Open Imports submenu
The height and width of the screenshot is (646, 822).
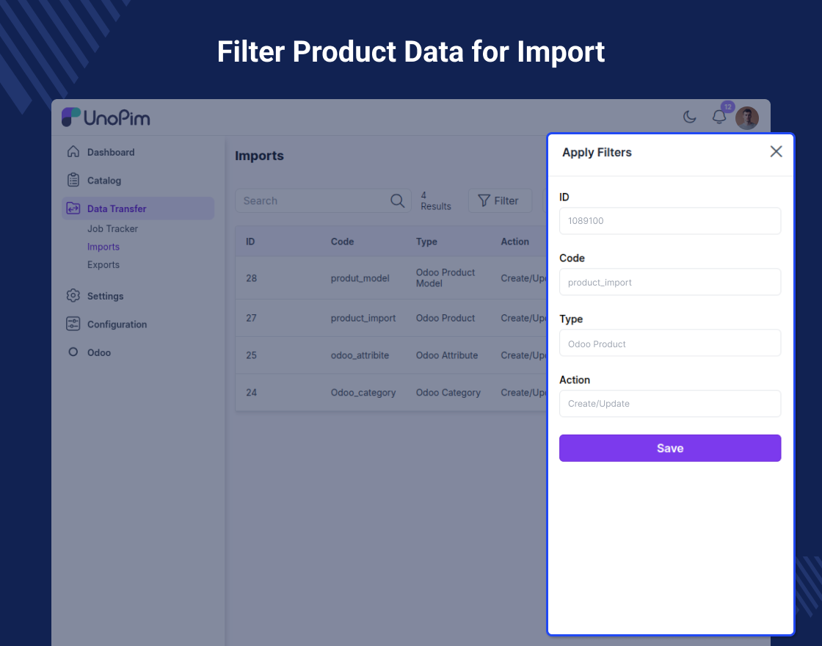[x=103, y=247]
